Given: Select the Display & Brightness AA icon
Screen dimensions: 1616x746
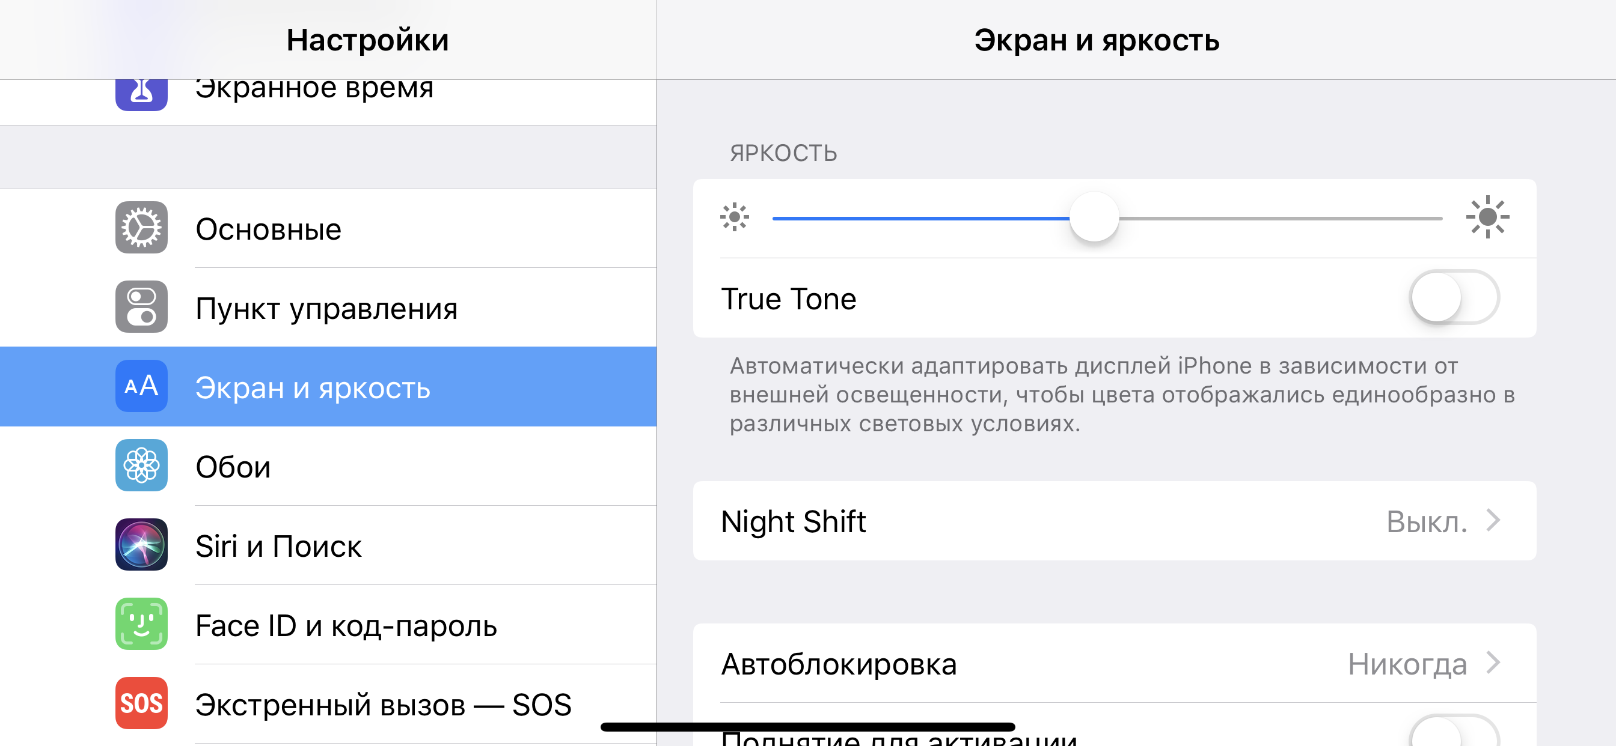Looking at the screenshot, I should pyautogui.click(x=141, y=386).
